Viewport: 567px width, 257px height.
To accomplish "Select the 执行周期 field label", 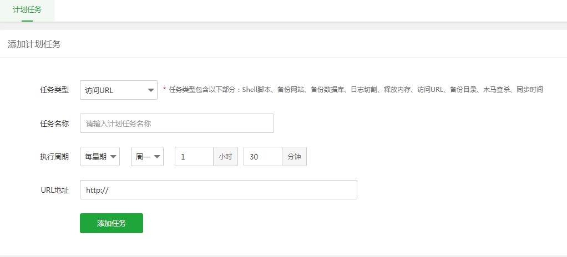I will 54,157.
